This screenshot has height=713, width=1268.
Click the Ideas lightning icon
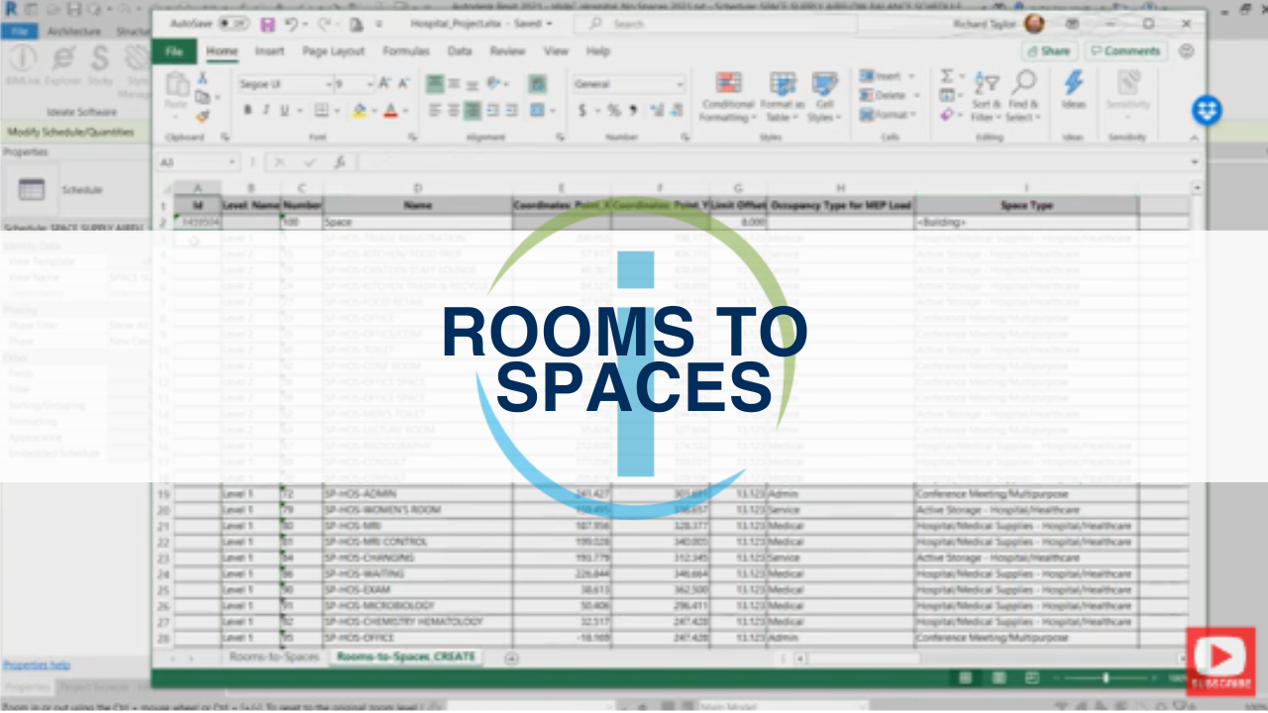click(x=1074, y=83)
